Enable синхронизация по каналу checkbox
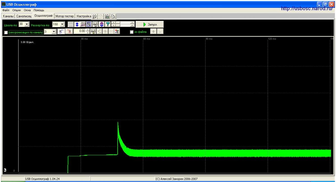 6,32
